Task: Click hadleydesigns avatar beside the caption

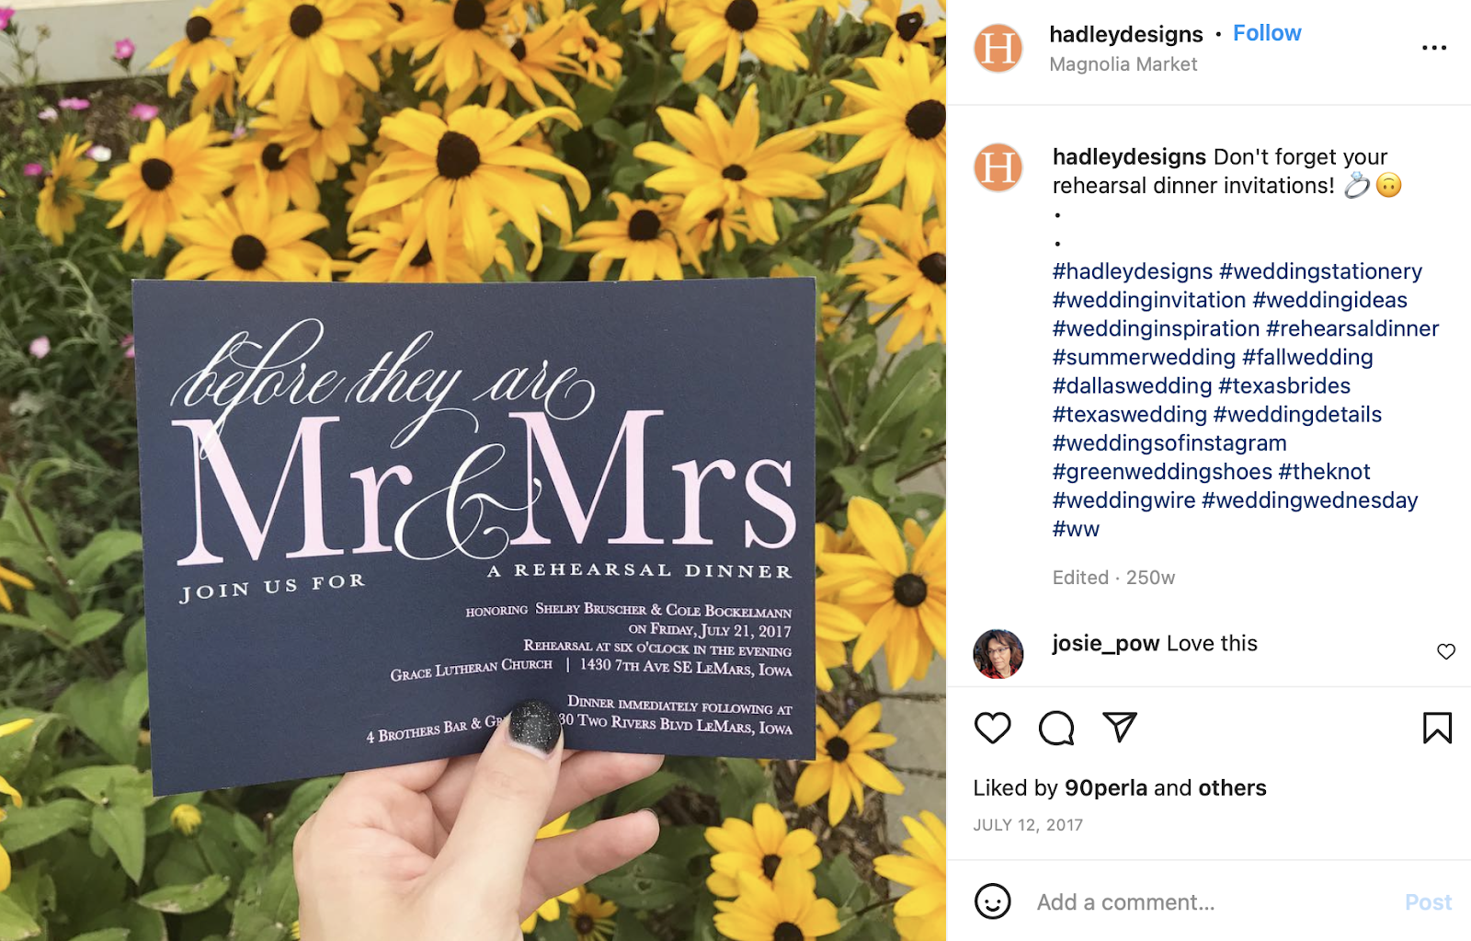Action: pos(998,167)
